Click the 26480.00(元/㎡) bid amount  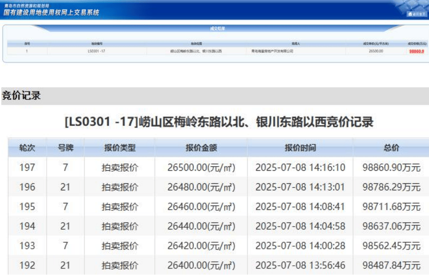pos(201,187)
